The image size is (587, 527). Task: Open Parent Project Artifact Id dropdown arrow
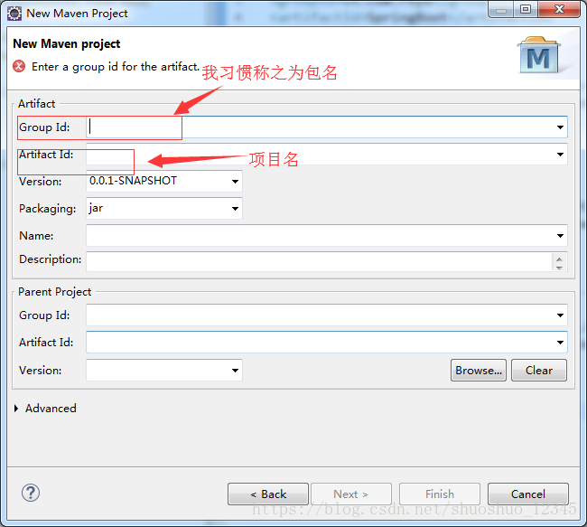pos(560,343)
